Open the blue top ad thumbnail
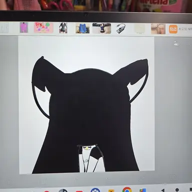Image resolution: width=192 pixels, height=192 pixels. click(x=82, y=28)
